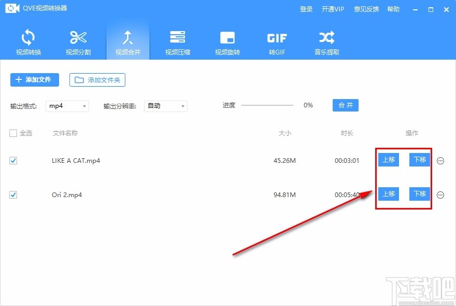The height and width of the screenshot is (306, 456).
Task: Uncheck the Ori 2.mp4 checkbox
Action: (13, 194)
